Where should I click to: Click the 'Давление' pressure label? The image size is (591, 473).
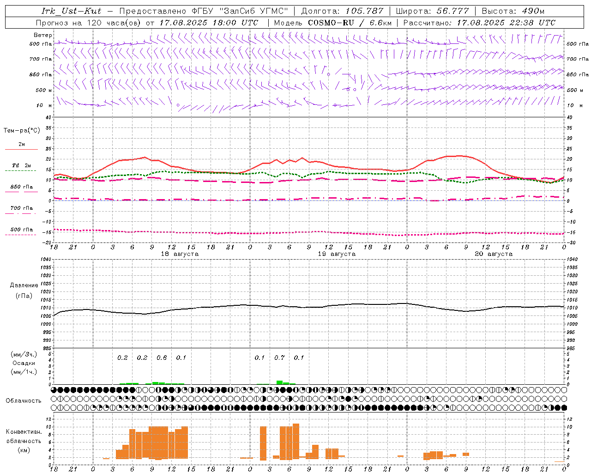pos(24,285)
